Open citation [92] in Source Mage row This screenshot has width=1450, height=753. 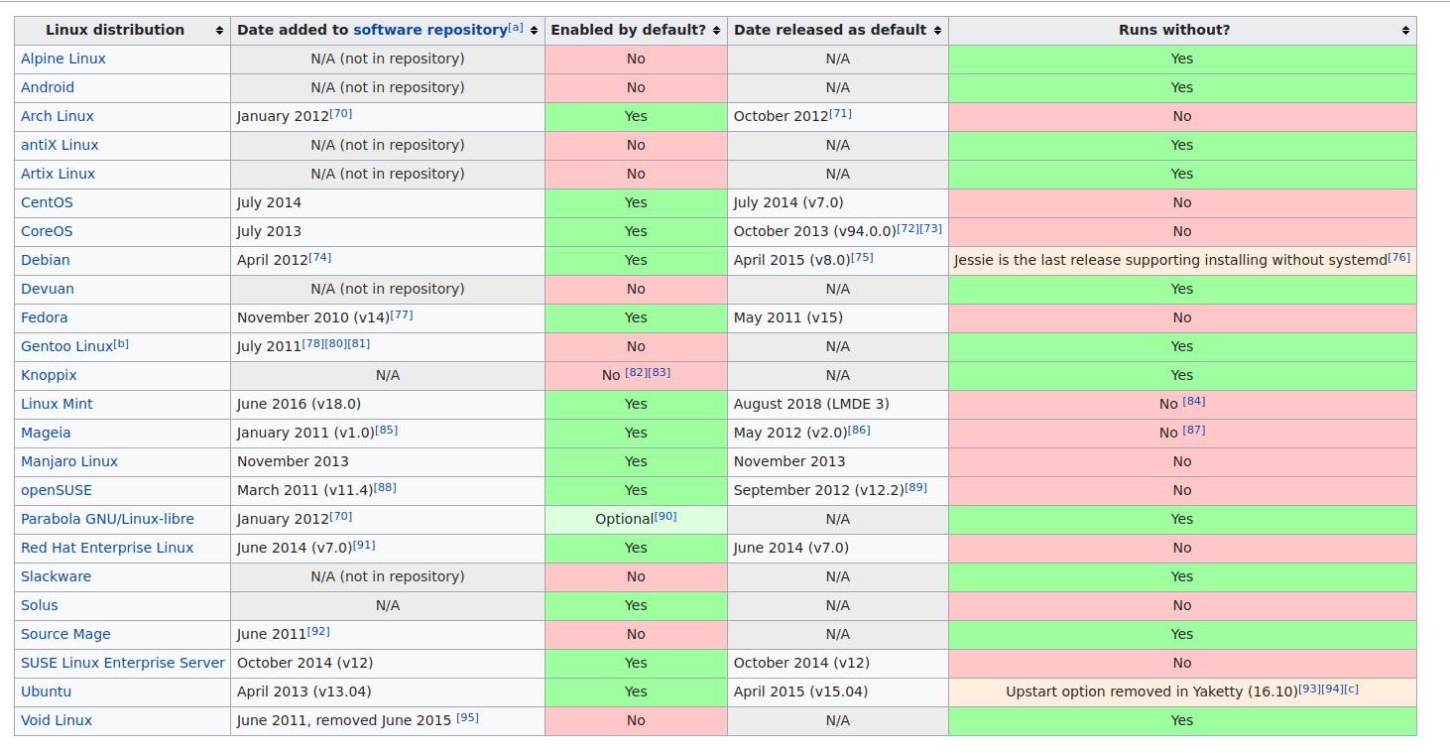tap(318, 631)
